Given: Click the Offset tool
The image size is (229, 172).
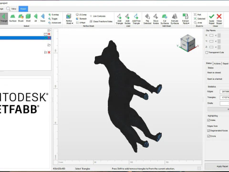Looking at the screenshot, I should (81, 23).
